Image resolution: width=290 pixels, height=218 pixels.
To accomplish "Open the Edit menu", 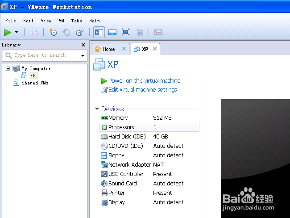I will click(x=28, y=21).
